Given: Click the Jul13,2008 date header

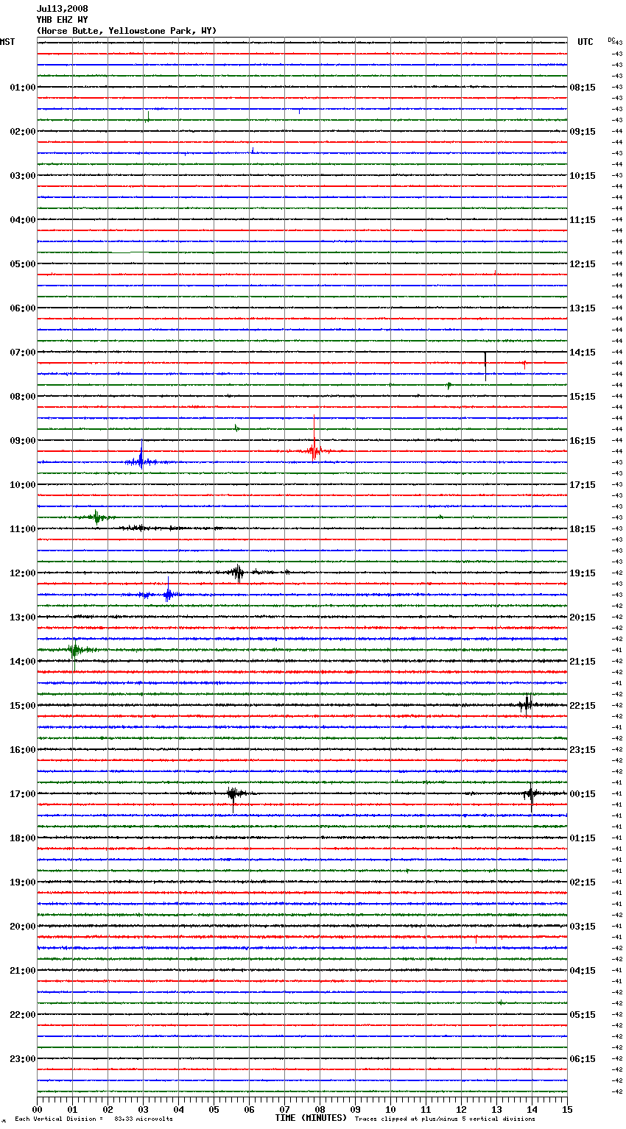Looking at the screenshot, I should pos(63,9).
